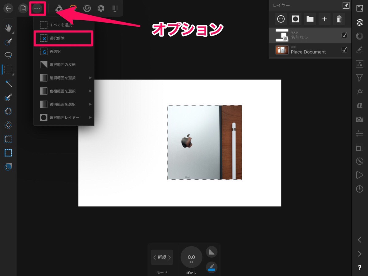The width and height of the screenshot is (368, 276).
Task: Open the Brushes studio icon
Action: point(360,50)
